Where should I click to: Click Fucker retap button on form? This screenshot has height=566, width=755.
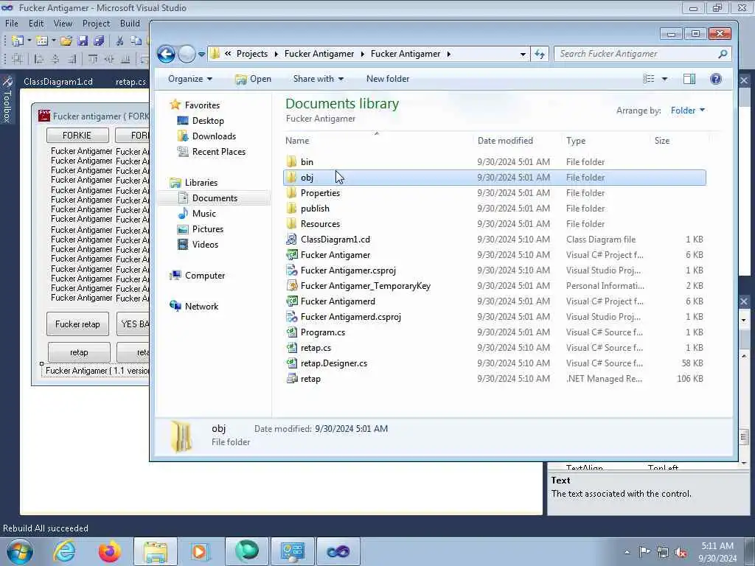[x=77, y=324]
